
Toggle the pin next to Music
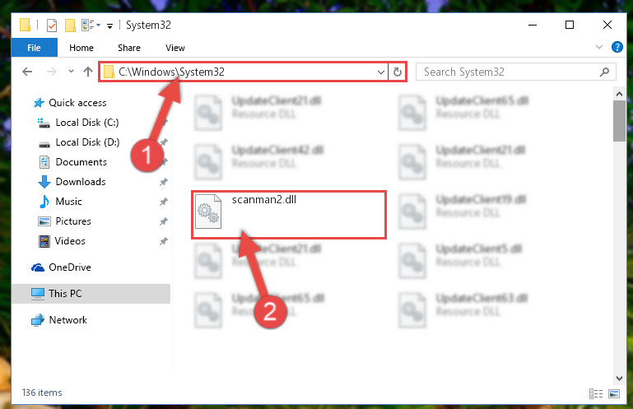(x=163, y=202)
